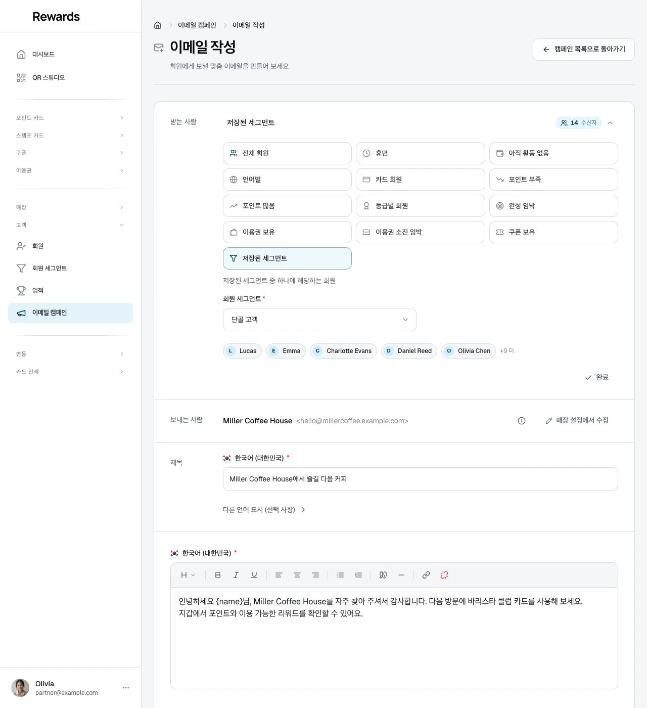Click 캠페인 목록으로 돌아가기 button
This screenshot has width=647, height=708.
[x=584, y=50]
